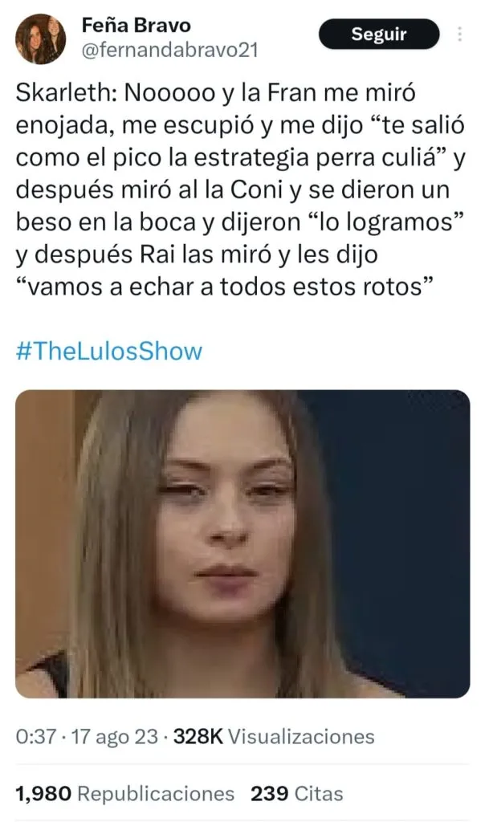Open the three-dot more options menu
Viewport: 485px width, 822px height.
[459, 34]
